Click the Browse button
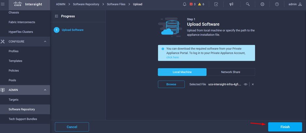This screenshot has height=133, width=306. point(171,84)
